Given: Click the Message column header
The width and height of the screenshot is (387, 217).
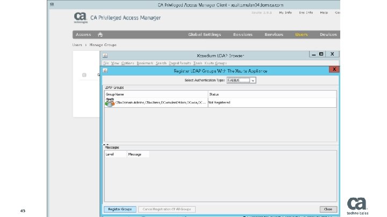Looking at the screenshot, I should (138, 154).
